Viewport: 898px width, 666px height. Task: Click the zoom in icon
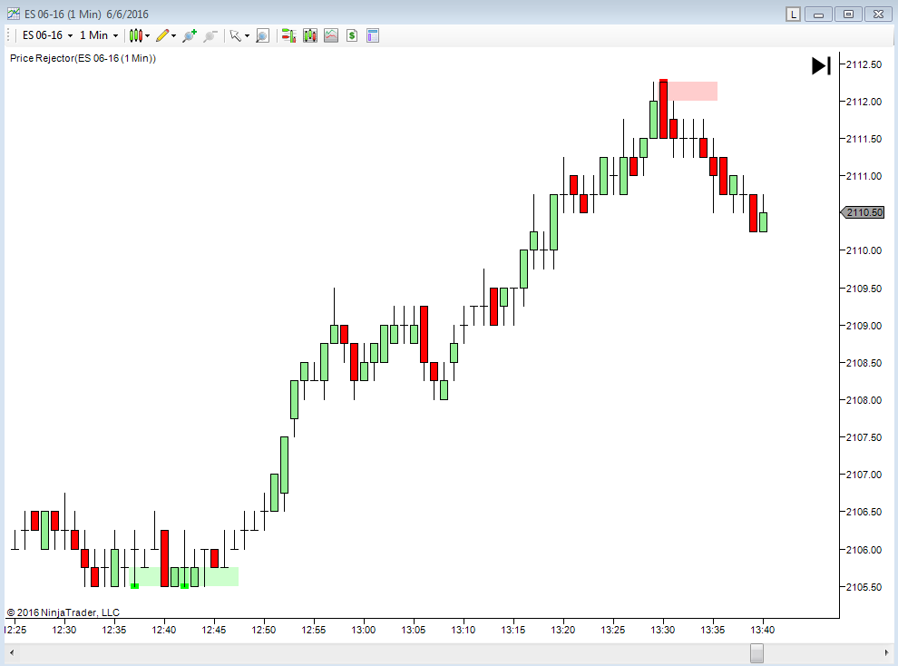189,35
